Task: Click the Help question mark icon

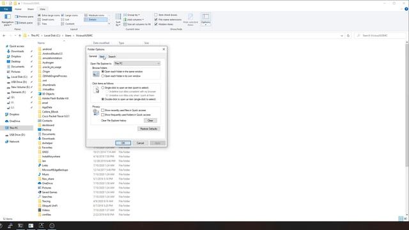Action: point(406,9)
